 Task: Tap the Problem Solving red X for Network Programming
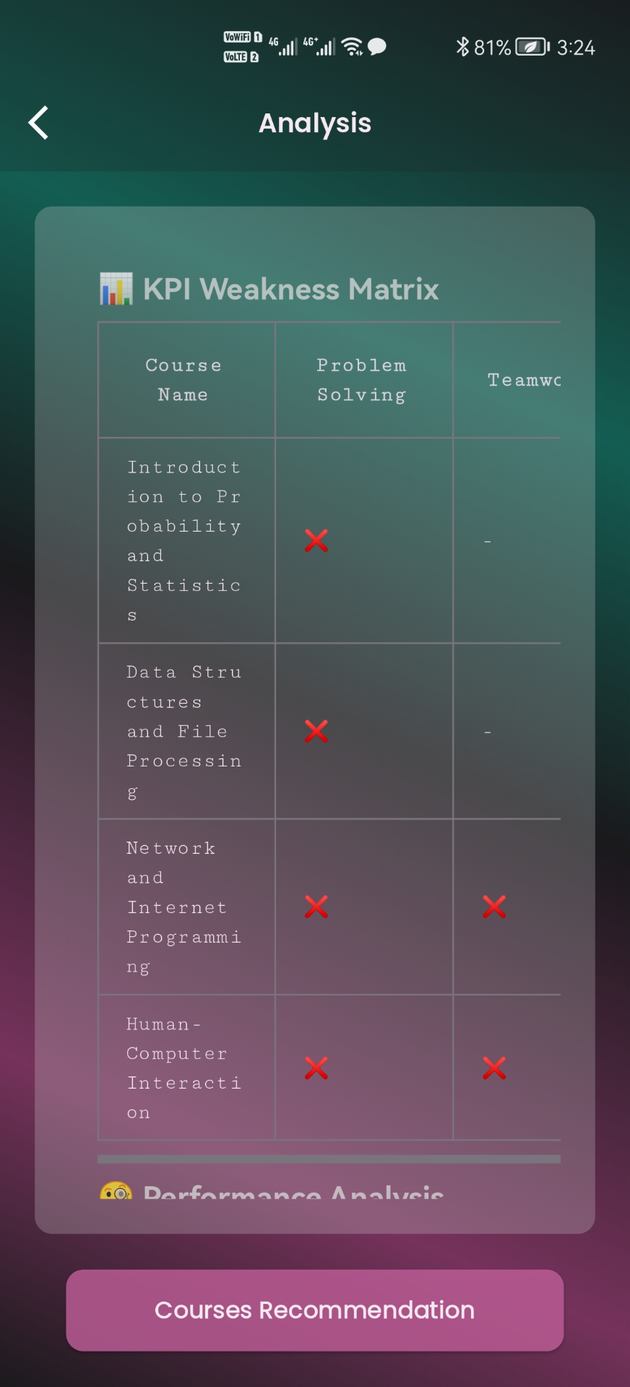coord(316,907)
